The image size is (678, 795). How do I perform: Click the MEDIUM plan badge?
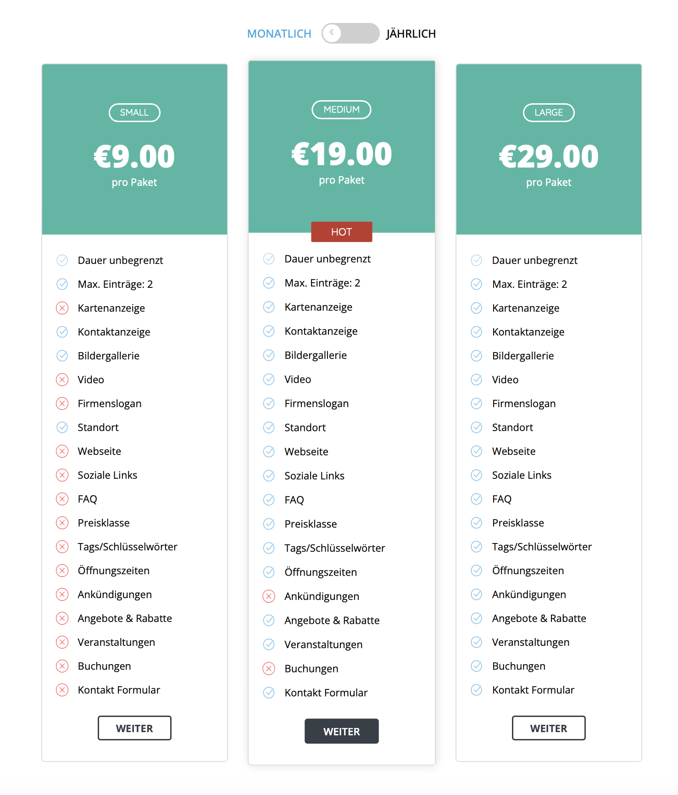click(x=341, y=110)
